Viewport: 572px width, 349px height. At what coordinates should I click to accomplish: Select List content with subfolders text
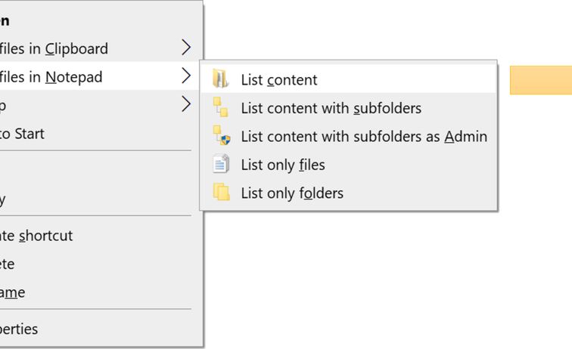[x=331, y=108]
